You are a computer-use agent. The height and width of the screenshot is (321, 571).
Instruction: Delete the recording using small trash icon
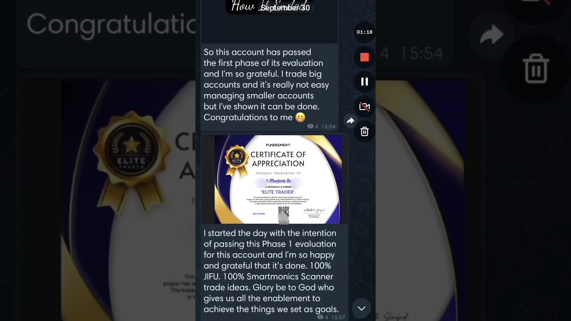click(x=364, y=132)
